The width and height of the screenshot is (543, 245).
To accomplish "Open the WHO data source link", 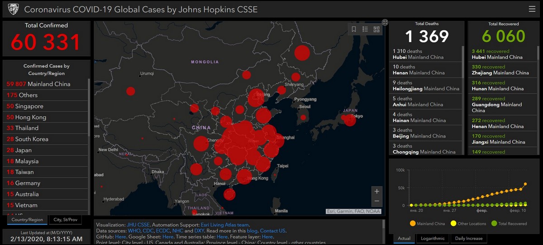I will click(134, 231).
